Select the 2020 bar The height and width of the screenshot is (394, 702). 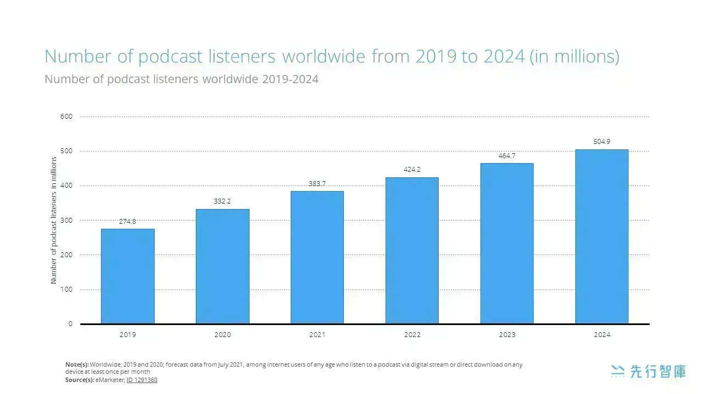222,266
